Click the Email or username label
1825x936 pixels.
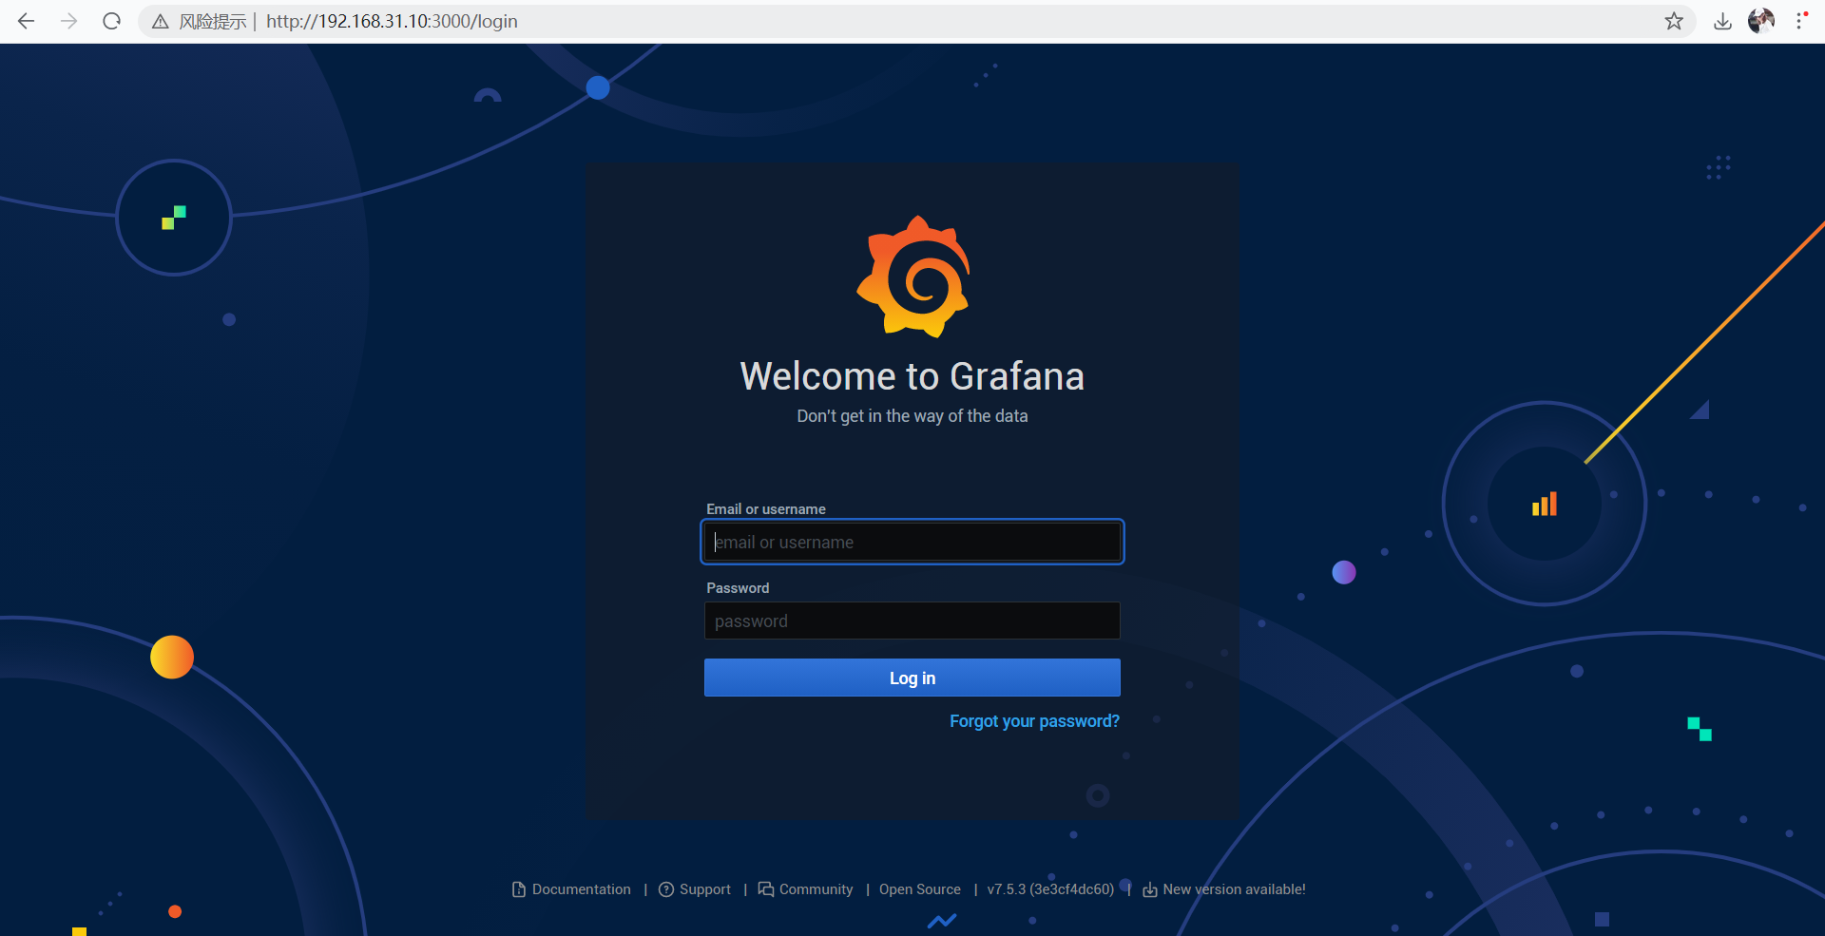click(x=766, y=509)
